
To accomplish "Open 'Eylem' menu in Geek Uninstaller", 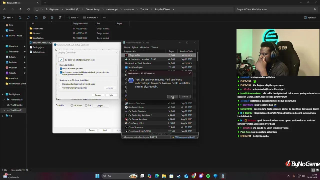I will pyautogui.click(x=135, y=47).
